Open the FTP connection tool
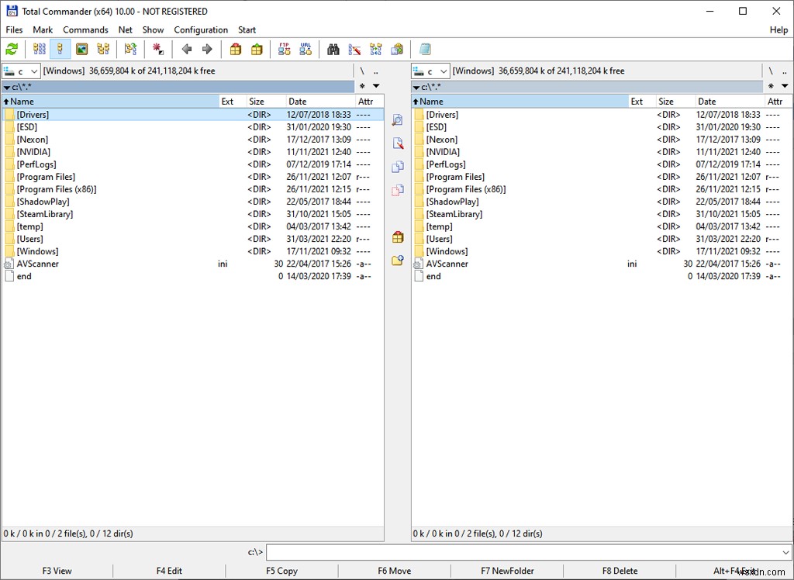The width and height of the screenshot is (794, 580). (284, 49)
